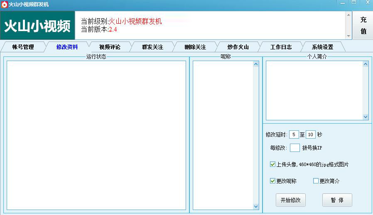Click the 当前级别 text 火山小视频群发机
Screen dimensions: 373x215
[x=135, y=22]
